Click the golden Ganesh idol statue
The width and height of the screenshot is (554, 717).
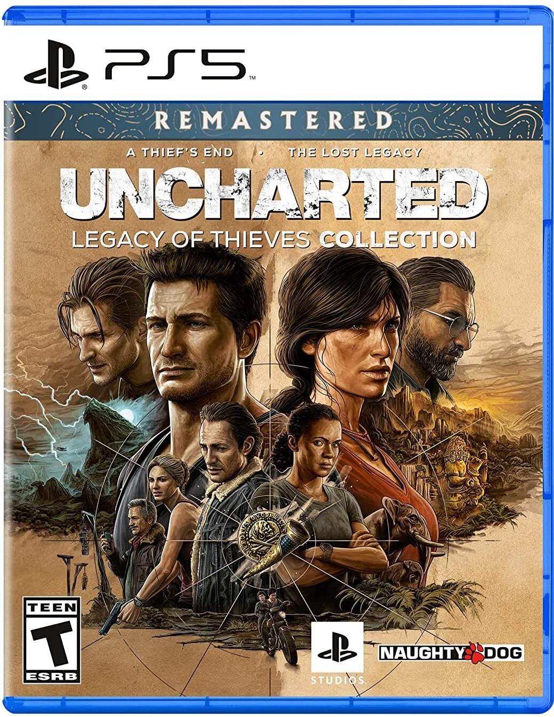tap(465, 469)
